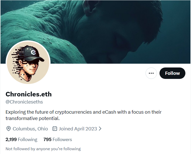Click the Chronicles.eth display name
The height and width of the screenshot is (154, 192).
click(x=28, y=94)
